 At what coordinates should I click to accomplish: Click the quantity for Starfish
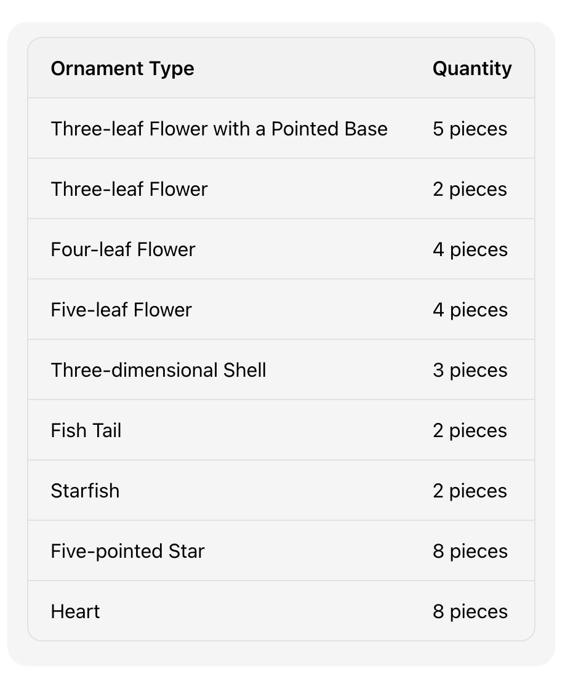tap(470, 491)
